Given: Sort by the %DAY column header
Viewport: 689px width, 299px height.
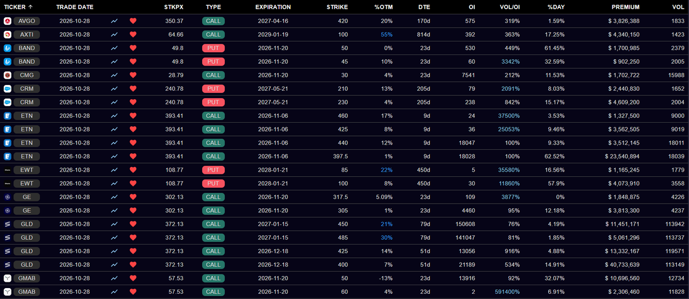Looking at the screenshot, I should tap(556, 7).
